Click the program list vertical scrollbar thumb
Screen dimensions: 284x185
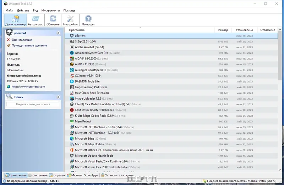pos(280,56)
